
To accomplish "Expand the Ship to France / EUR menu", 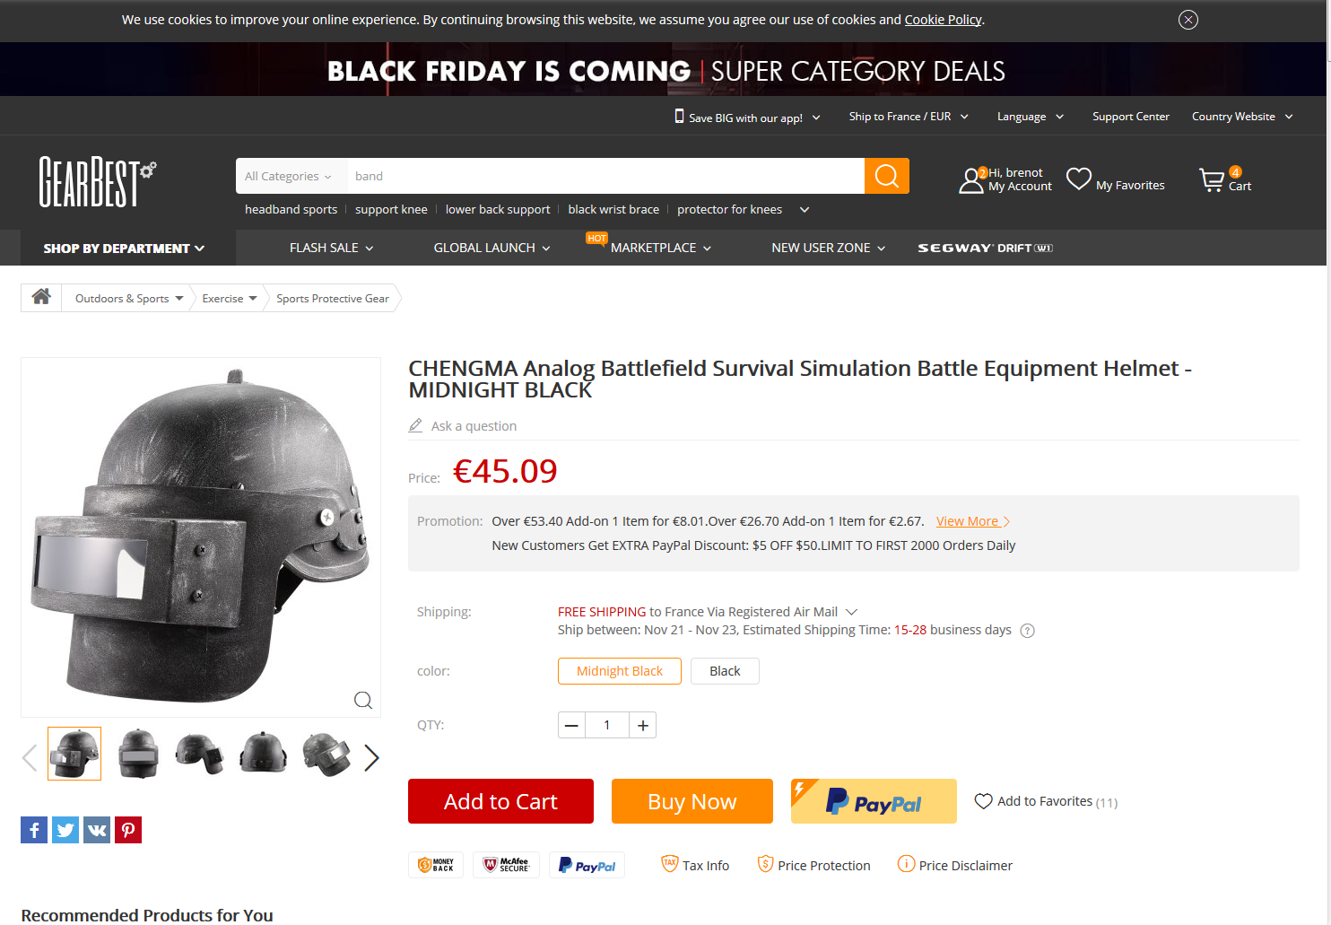I will click(x=909, y=117).
